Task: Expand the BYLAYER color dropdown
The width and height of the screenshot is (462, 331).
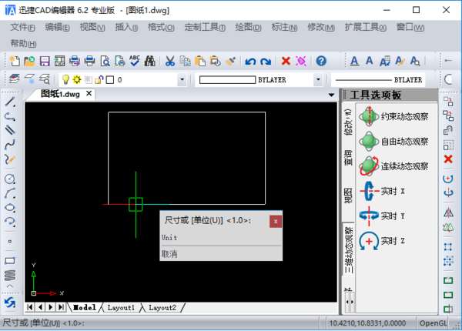Action: coord(318,79)
